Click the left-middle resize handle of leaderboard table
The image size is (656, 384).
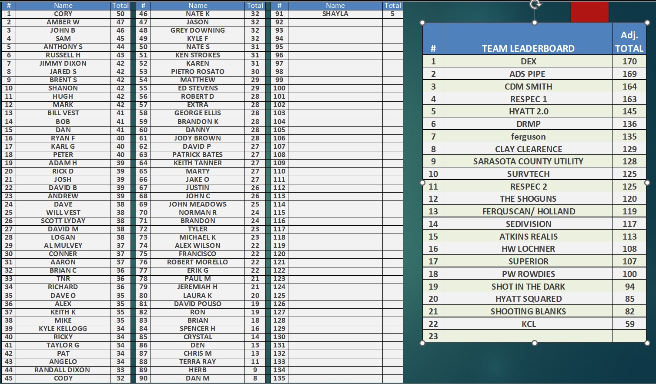tap(422, 183)
